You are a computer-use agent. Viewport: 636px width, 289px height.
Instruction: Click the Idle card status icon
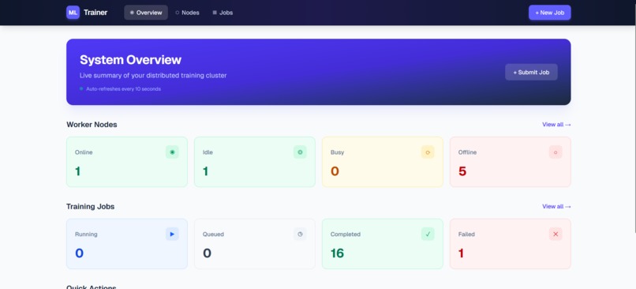pyautogui.click(x=300, y=152)
